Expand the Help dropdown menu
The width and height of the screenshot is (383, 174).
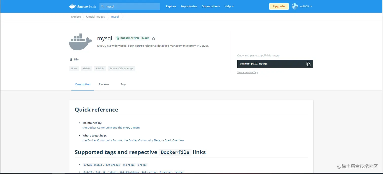pos(229,6)
